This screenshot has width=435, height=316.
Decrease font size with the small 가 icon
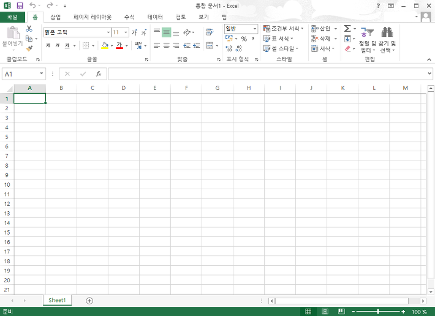[x=144, y=32]
